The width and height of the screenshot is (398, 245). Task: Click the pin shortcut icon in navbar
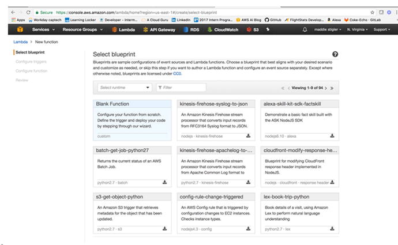267,29
